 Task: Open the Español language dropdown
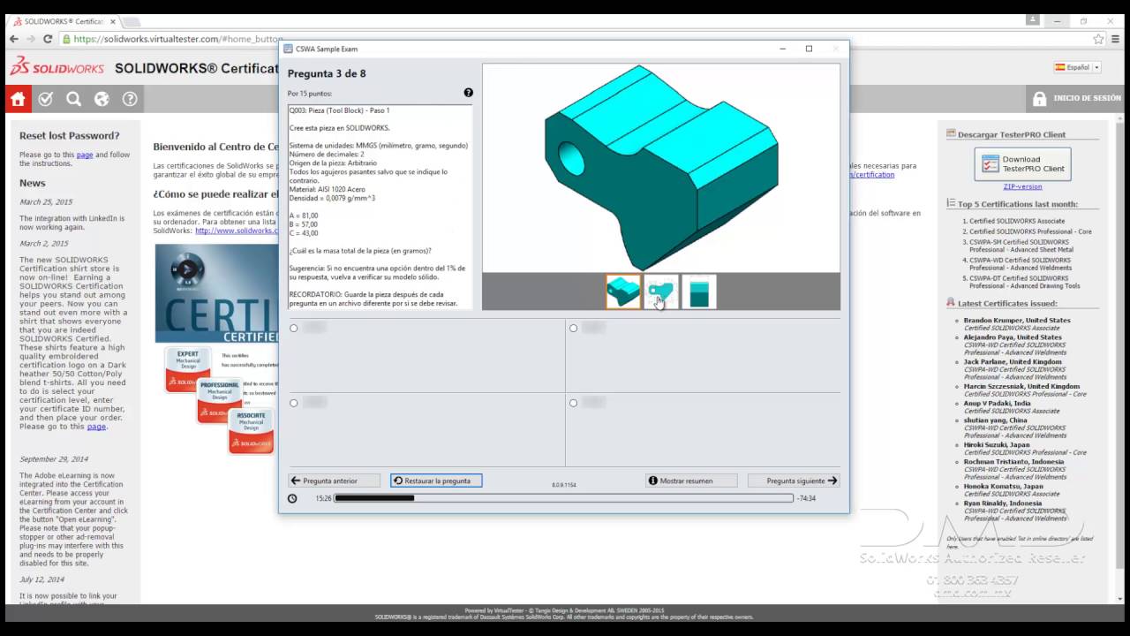point(1077,67)
